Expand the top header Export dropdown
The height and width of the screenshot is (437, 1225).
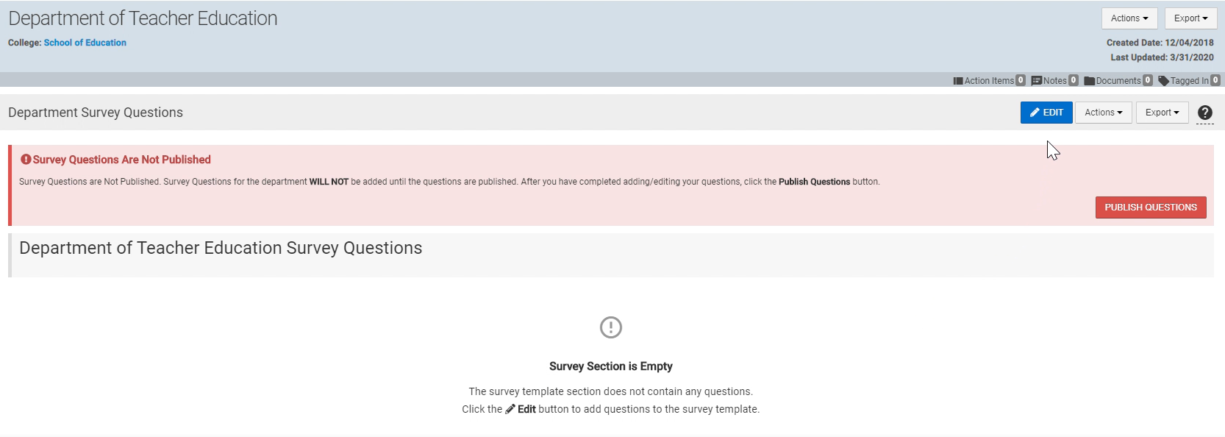coord(1190,18)
